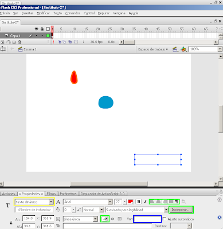Click the lock all layers padlock icon
Screen dimensions: 223x229
tap(42, 29)
